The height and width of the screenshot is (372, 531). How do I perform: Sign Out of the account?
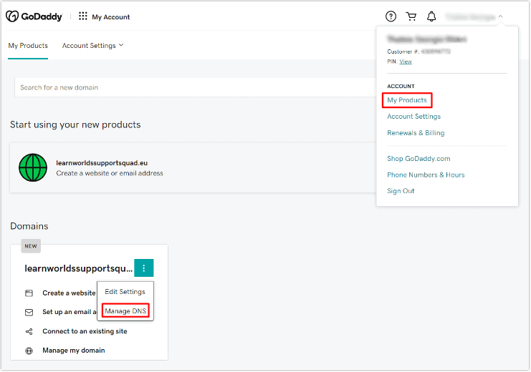pos(401,191)
